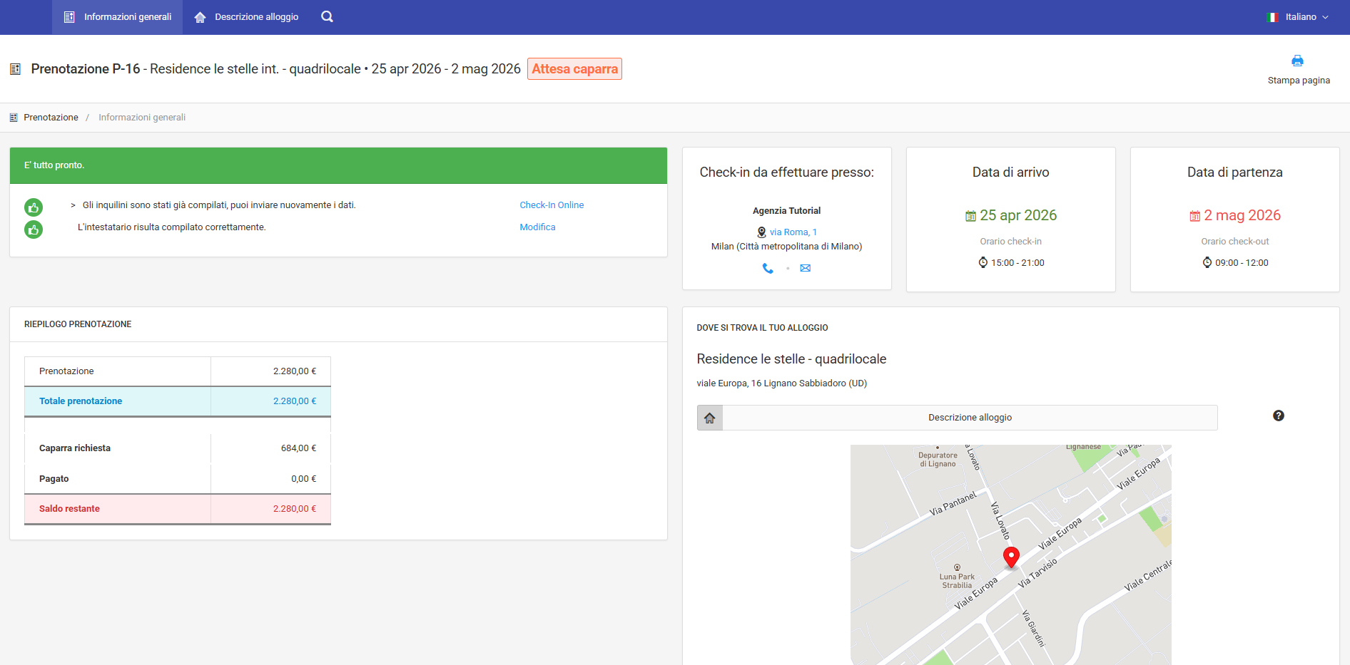Viewport: 1350px width, 665px height.
Task: Click Prenotazione in the breadcrumb
Action: pyautogui.click(x=51, y=118)
